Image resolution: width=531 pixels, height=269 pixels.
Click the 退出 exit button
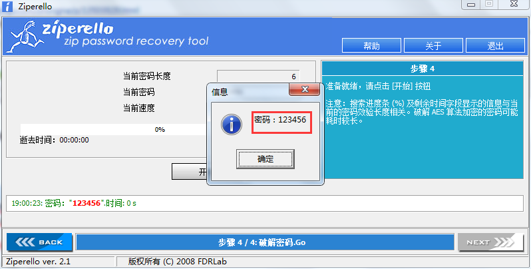coord(496,45)
